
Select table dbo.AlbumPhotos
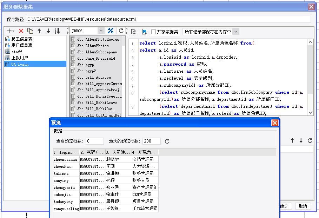tap(93, 46)
